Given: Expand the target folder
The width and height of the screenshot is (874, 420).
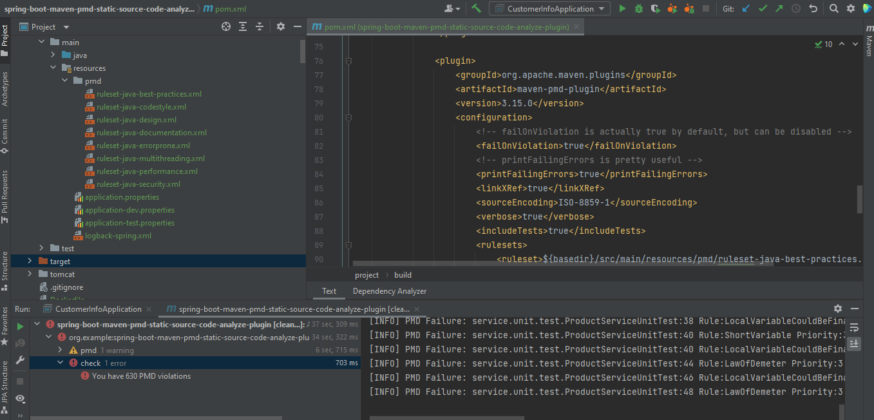Looking at the screenshot, I should pos(30,261).
